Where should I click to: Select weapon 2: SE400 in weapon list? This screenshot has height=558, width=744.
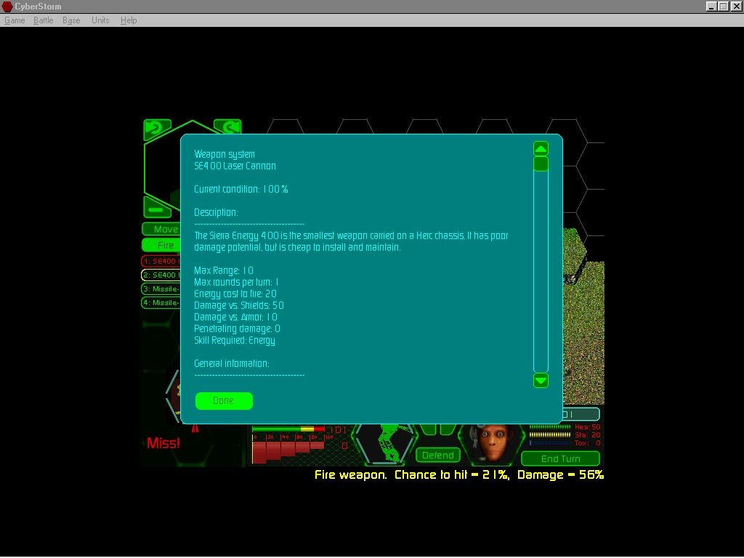point(161,275)
